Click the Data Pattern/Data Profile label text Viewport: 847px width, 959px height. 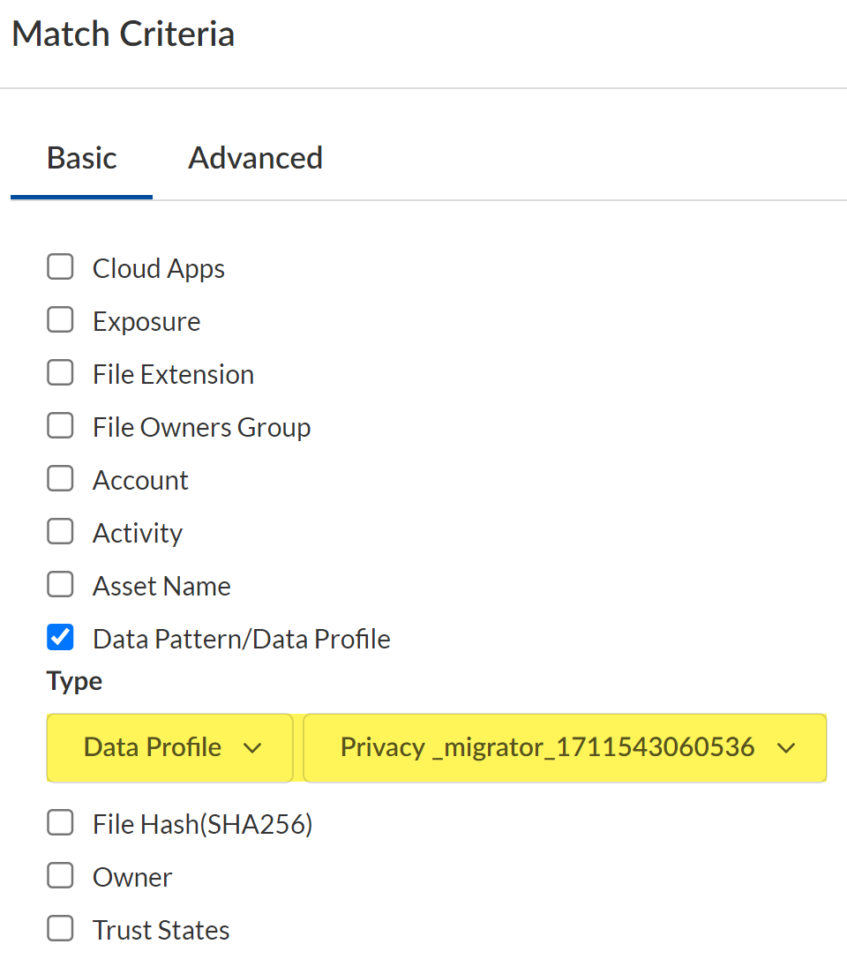[x=241, y=639]
